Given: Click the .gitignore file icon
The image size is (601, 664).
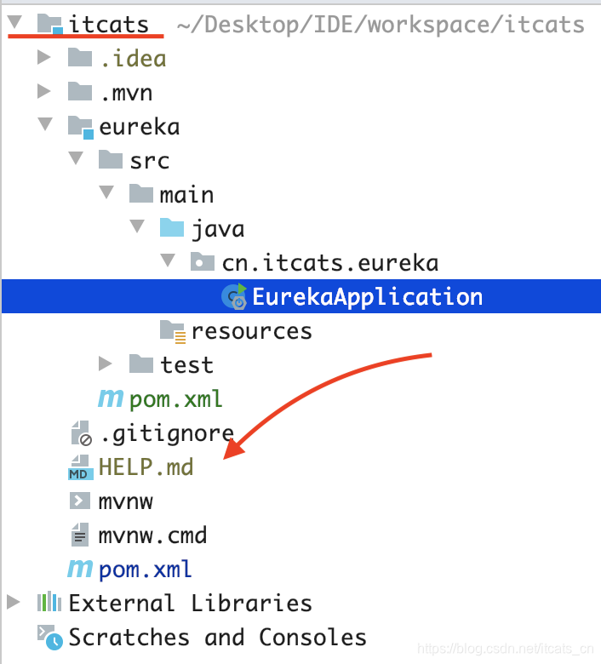Looking at the screenshot, I should [82, 432].
